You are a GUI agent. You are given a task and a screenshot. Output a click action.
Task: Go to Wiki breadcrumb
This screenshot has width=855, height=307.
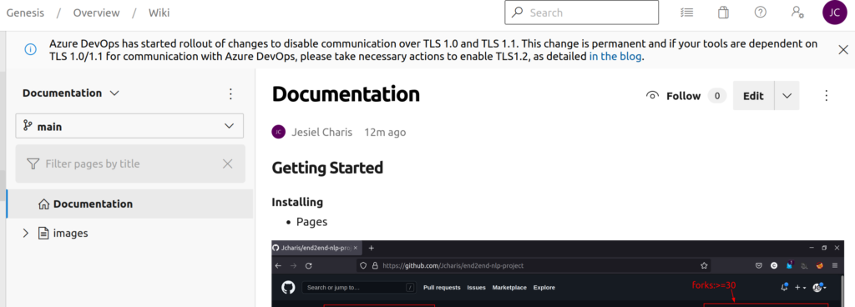(159, 13)
